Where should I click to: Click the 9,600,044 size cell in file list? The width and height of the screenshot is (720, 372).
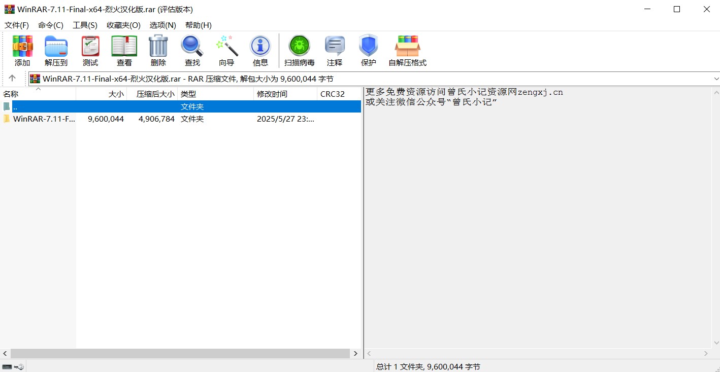click(106, 119)
